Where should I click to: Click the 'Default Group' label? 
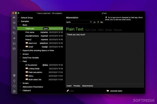pyautogui.click(x=27, y=18)
